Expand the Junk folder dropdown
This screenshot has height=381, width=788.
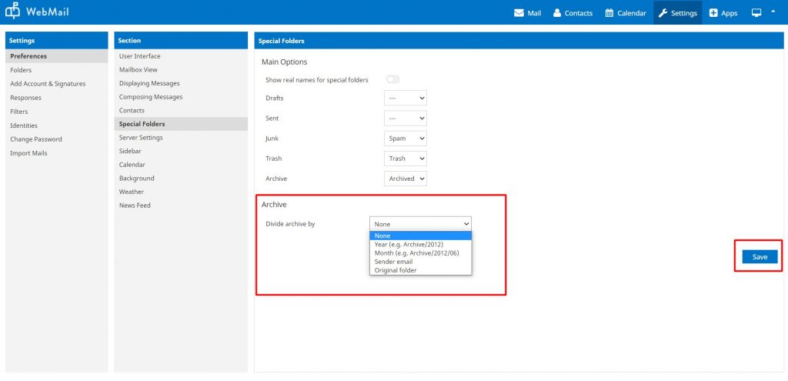[405, 139]
